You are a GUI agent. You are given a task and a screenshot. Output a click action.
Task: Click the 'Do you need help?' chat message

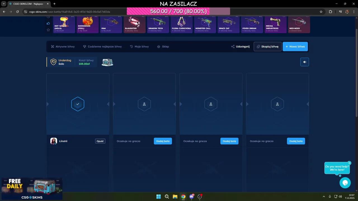pyautogui.click(x=337, y=168)
